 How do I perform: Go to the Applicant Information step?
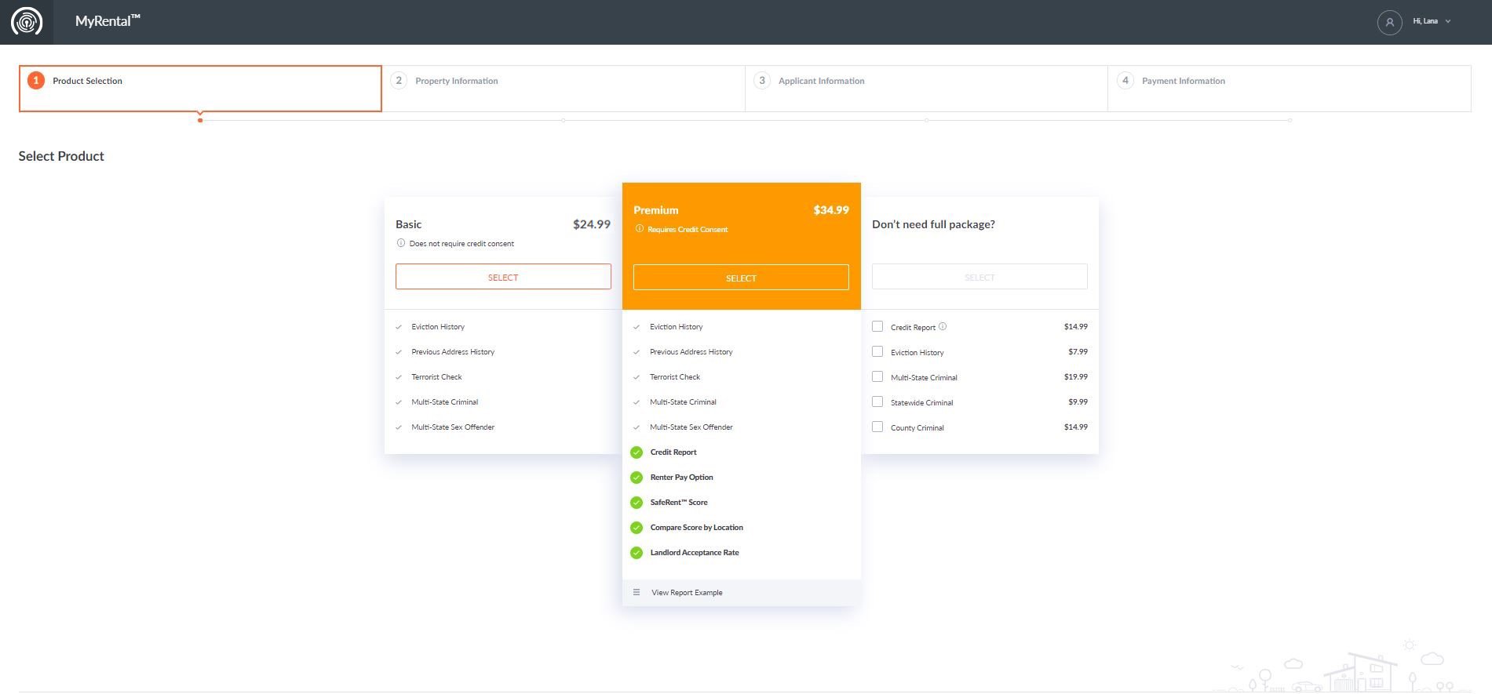pos(926,89)
